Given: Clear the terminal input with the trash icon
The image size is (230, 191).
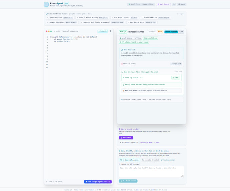Looking at the screenshot, I should pos(110,31).
